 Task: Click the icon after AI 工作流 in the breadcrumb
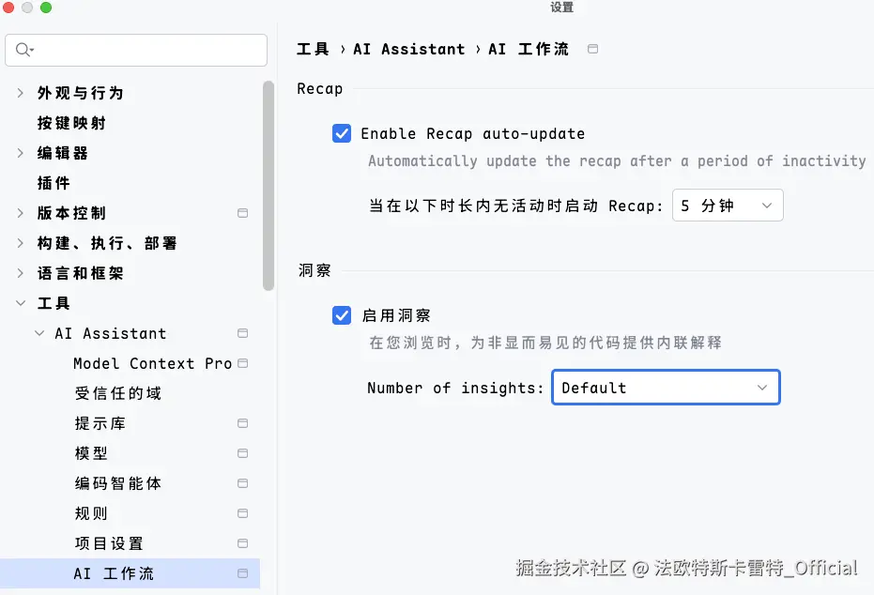[592, 49]
